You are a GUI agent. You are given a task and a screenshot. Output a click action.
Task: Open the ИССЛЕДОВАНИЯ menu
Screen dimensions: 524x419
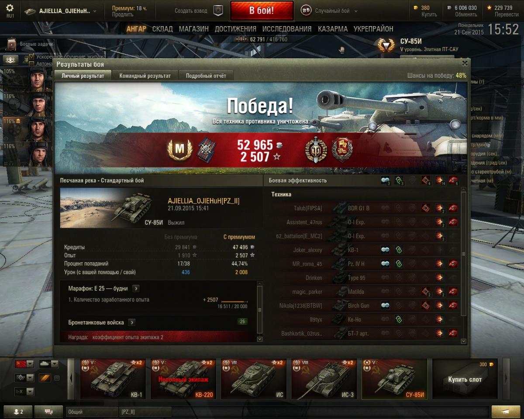(287, 29)
